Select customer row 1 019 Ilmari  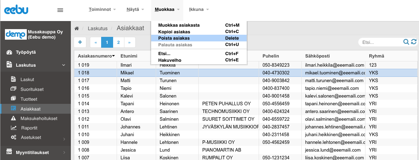(246, 65)
